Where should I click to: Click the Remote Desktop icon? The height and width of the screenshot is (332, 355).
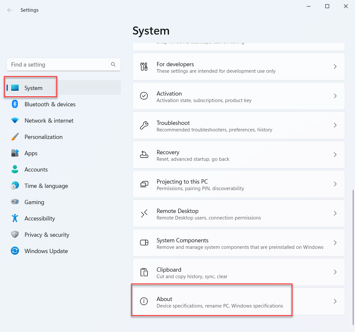point(144,213)
